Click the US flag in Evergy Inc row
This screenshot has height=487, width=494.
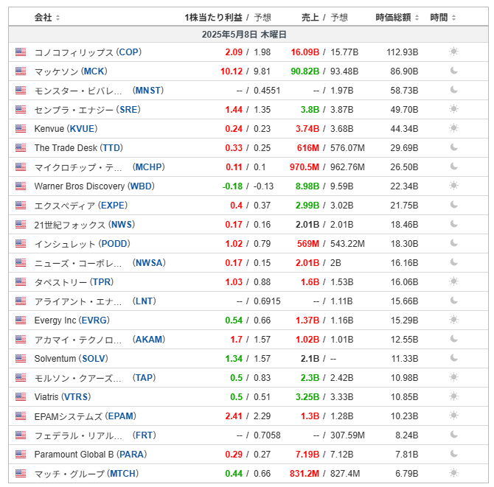pos(21,320)
